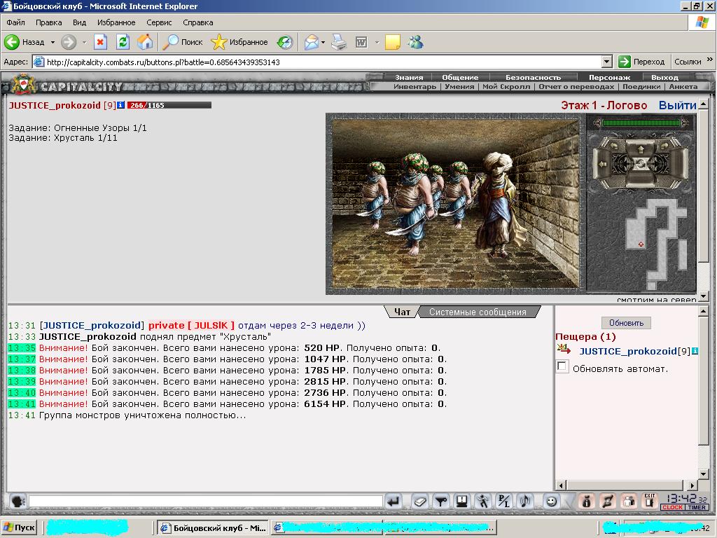Click IE Messenger people icon

(x=416, y=42)
